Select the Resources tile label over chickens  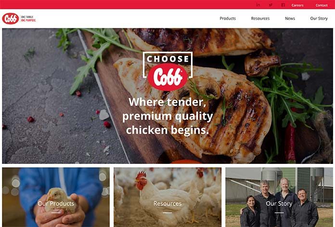point(167,203)
